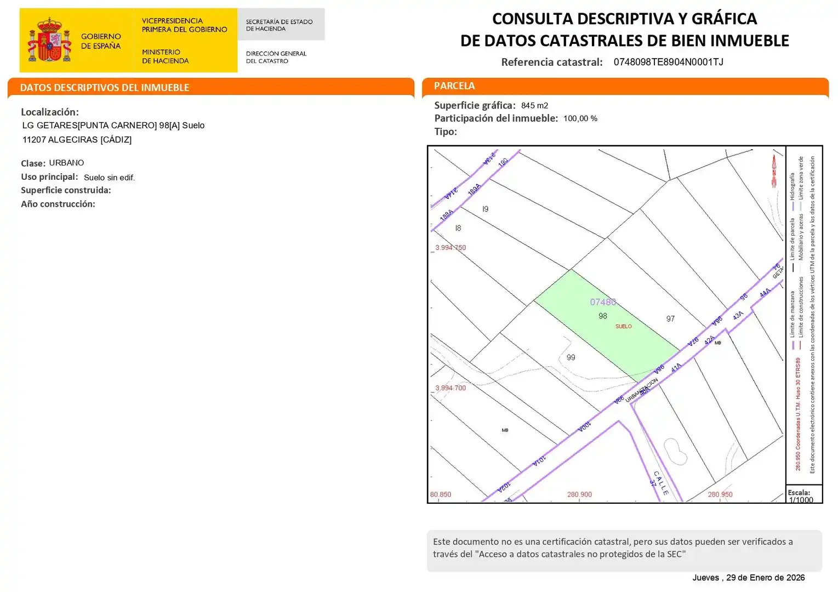This screenshot has width=838, height=592.
Task: Click easting coordinate '280.950' on bottom axis
Action: coord(720,494)
